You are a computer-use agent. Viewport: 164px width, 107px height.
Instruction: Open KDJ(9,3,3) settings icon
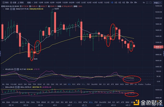tap(15, 69)
